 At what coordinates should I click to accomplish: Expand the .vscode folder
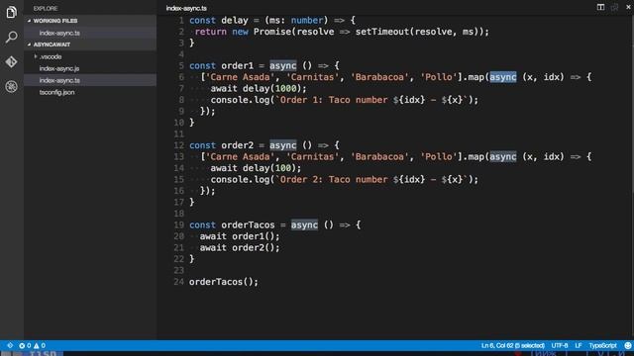tap(51, 56)
